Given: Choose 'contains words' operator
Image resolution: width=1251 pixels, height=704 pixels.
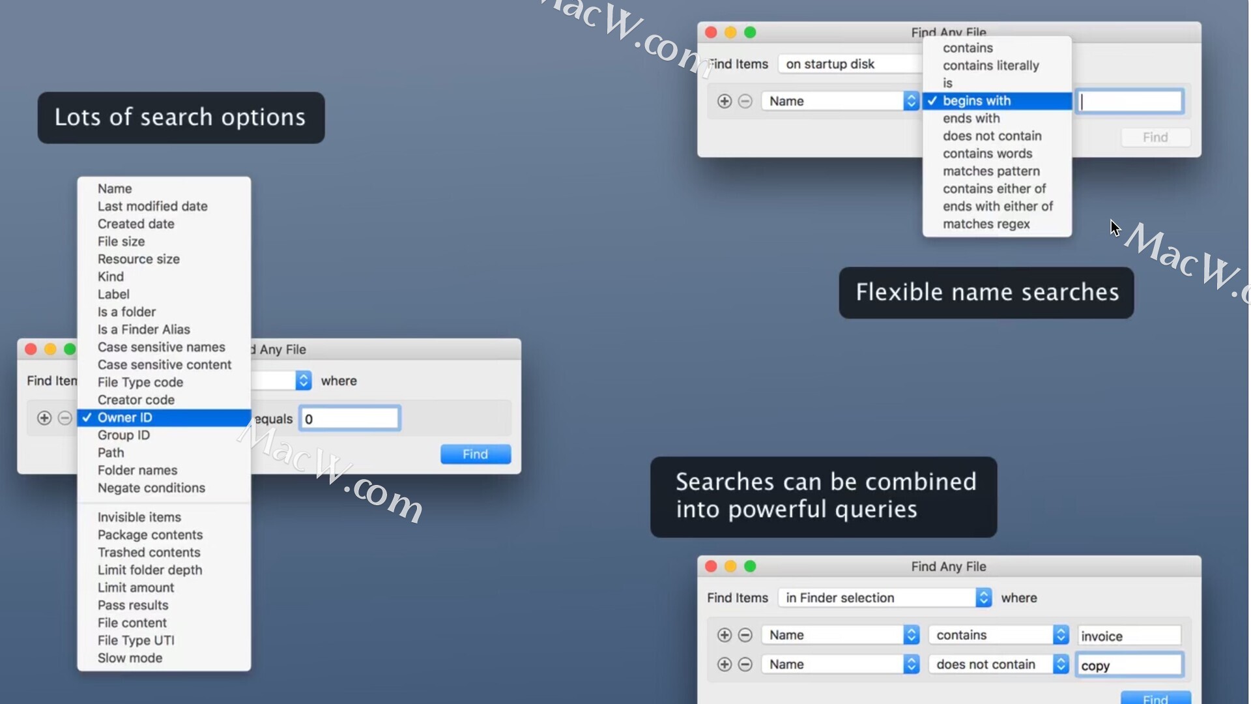Looking at the screenshot, I should pyautogui.click(x=997, y=153).
